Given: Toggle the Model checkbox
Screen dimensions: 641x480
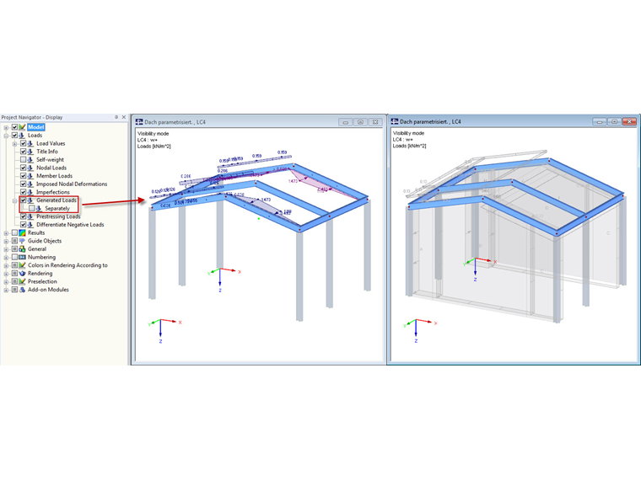Looking at the screenshot, I should coord(14,127).
